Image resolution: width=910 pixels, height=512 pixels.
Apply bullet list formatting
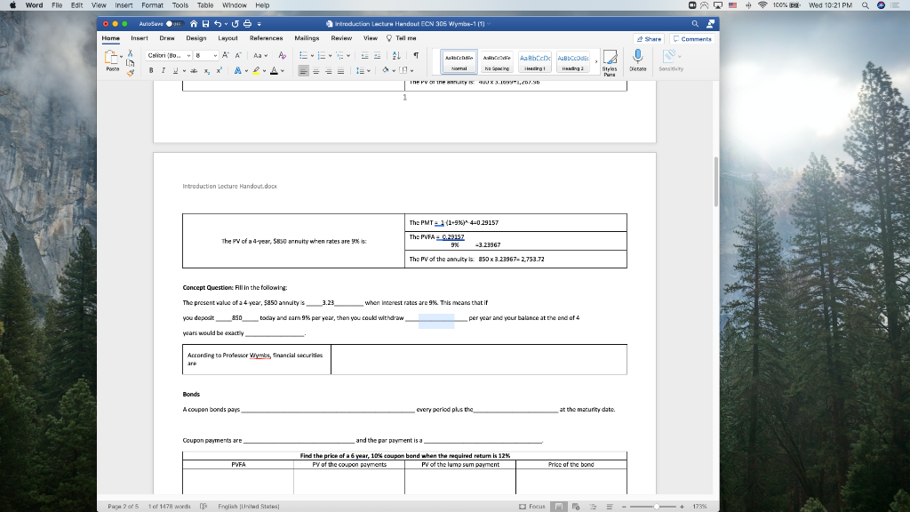click(303, 56)
